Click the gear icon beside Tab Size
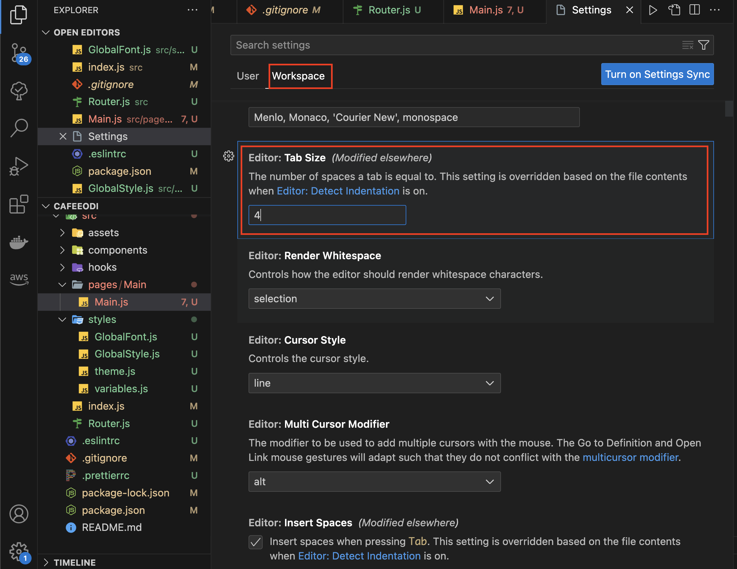Screen dimensions: 737x569 (x=228, y=156)
